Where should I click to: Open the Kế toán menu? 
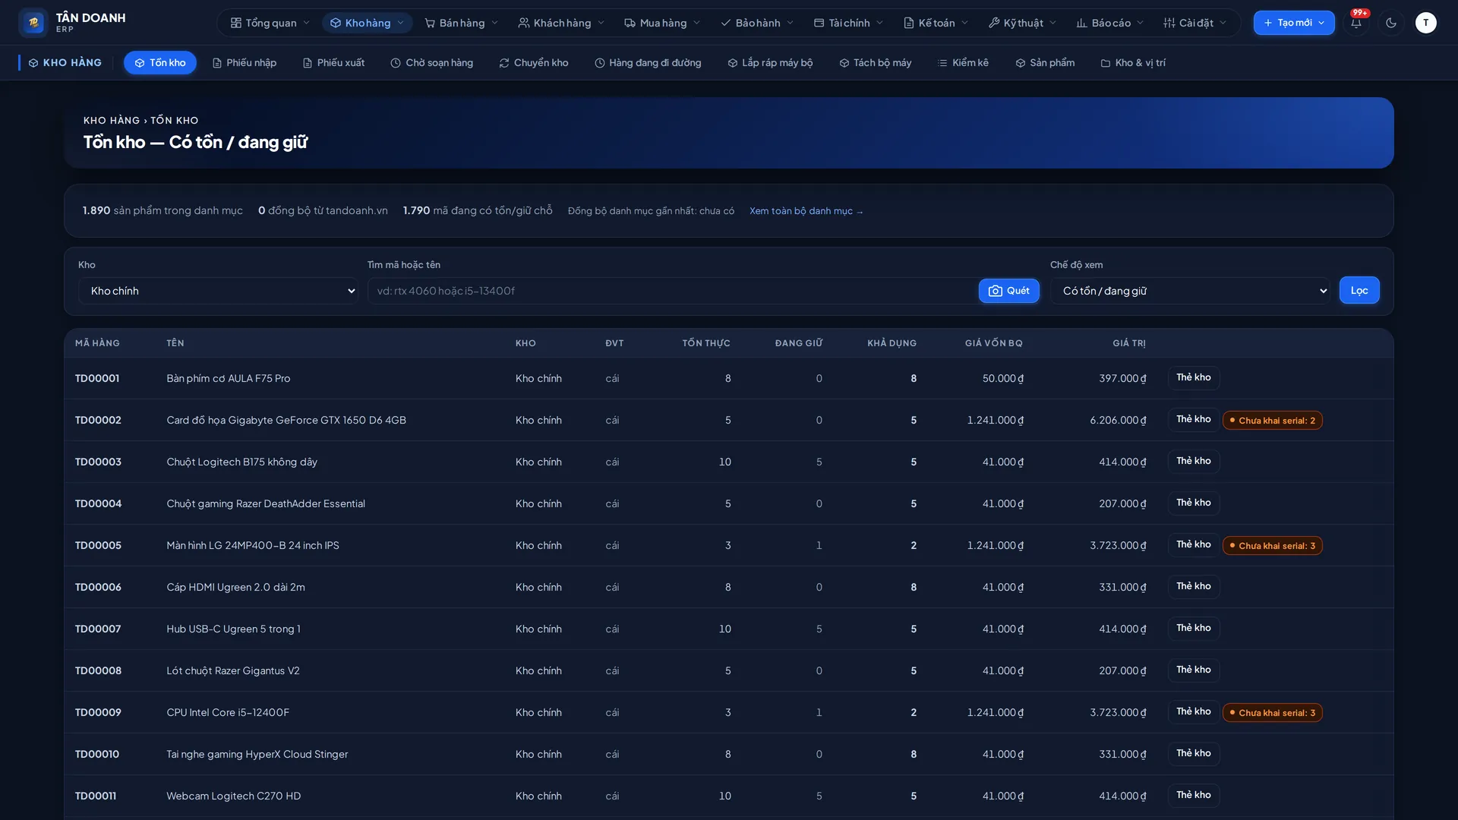pos(936,23)
